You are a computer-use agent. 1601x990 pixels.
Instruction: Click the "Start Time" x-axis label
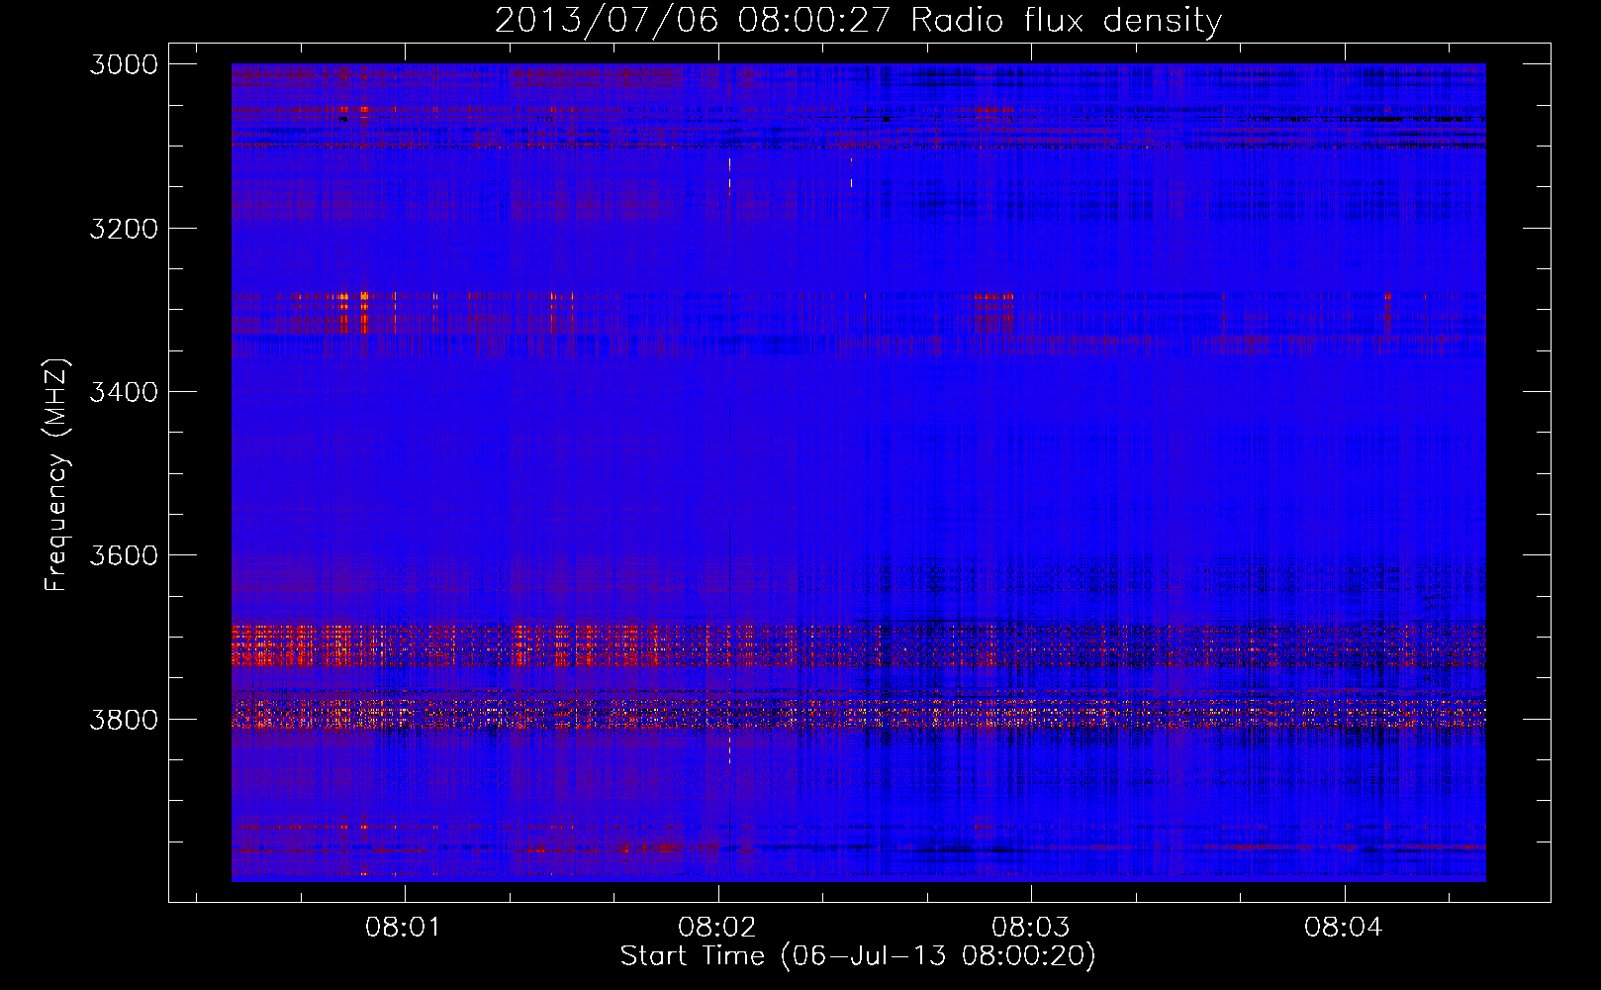(x=858, y=956)
